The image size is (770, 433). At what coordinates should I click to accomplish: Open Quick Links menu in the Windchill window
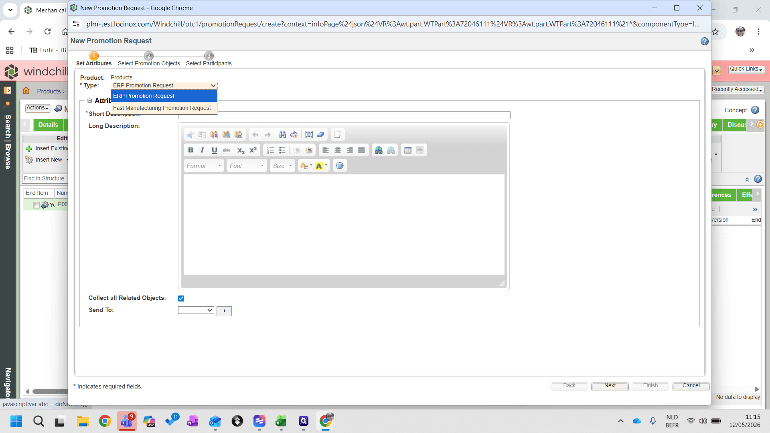point(746,69)
